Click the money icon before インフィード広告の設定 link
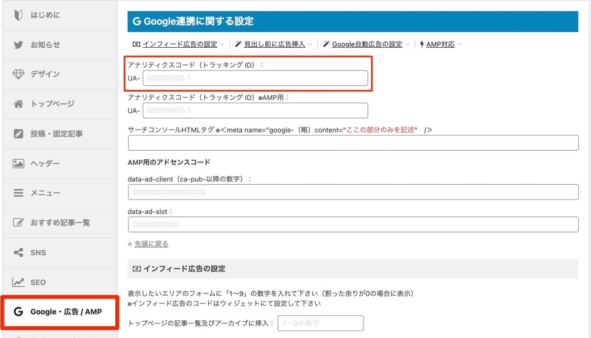The height and width of the screenshot is (338, 591). [136, 44]
